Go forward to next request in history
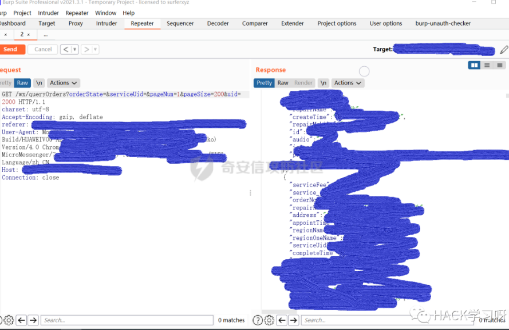The image size is (509, 330). coord(86,49)
